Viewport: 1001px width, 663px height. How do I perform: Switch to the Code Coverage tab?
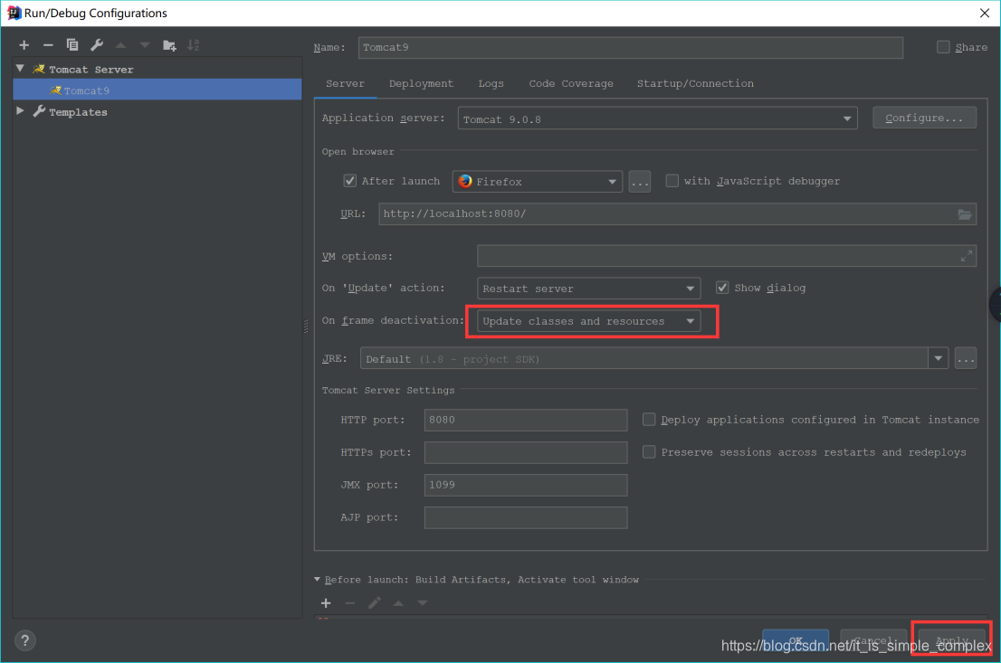(571, 83)
